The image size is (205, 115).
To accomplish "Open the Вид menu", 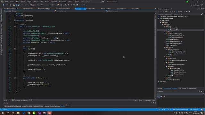I will point(17,2).
